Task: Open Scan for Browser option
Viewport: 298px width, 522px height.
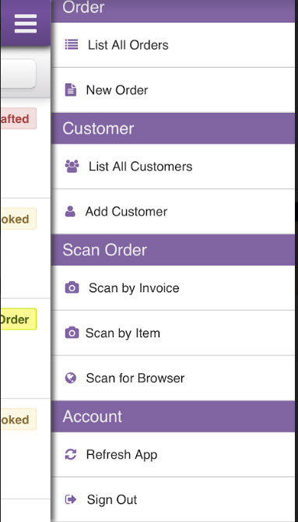Action: pos(173,378)
